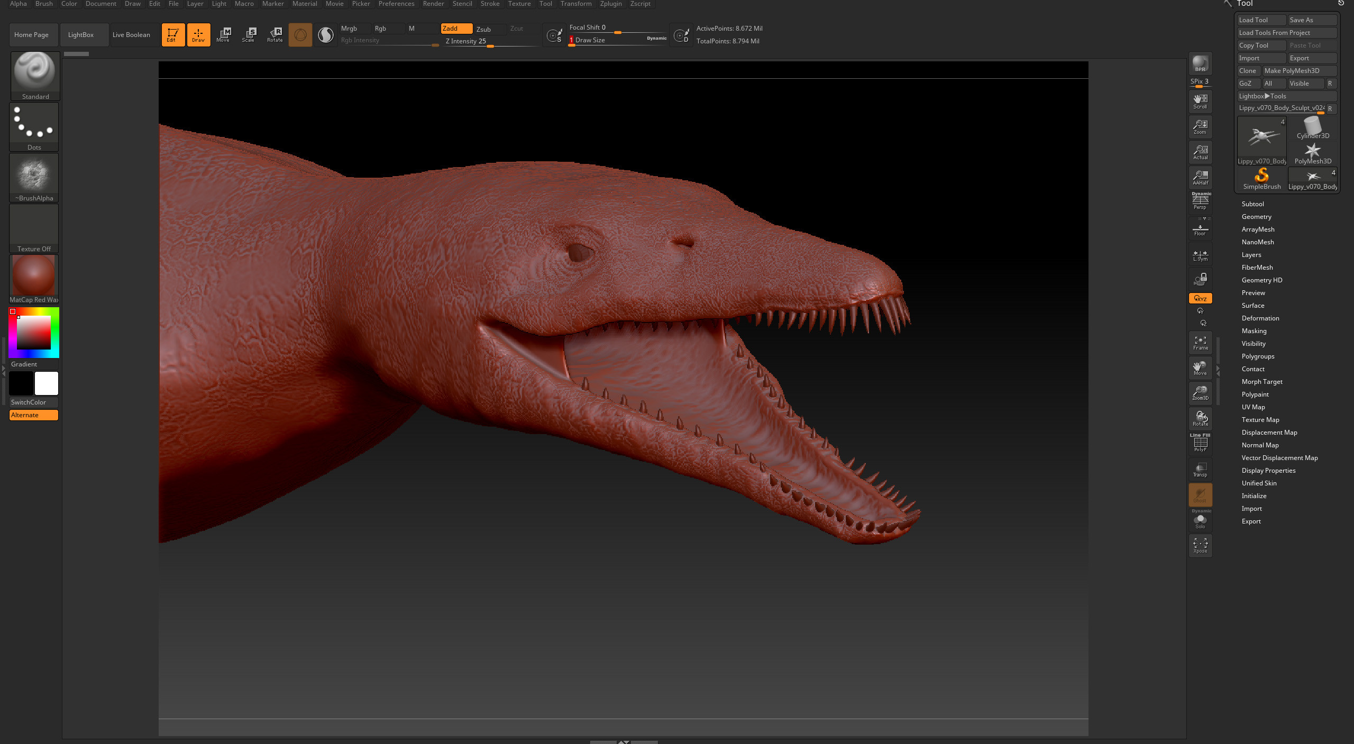Set AAHalf view size
Image resolution: width=1354 pixels, height=744 pixels.
click(1200, 178)
